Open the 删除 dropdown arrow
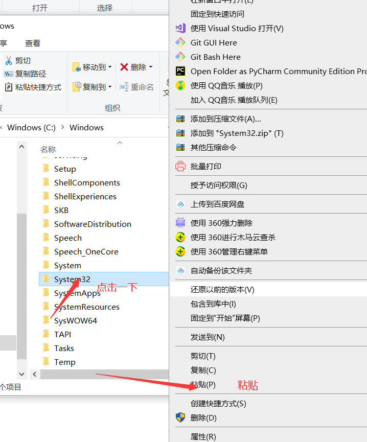This screenshot has height=442, width=367. pyautogui.click(x=151, y=67)
